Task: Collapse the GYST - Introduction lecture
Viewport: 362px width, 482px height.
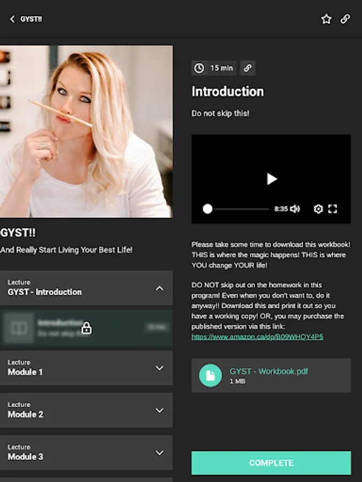Action: 159,288
